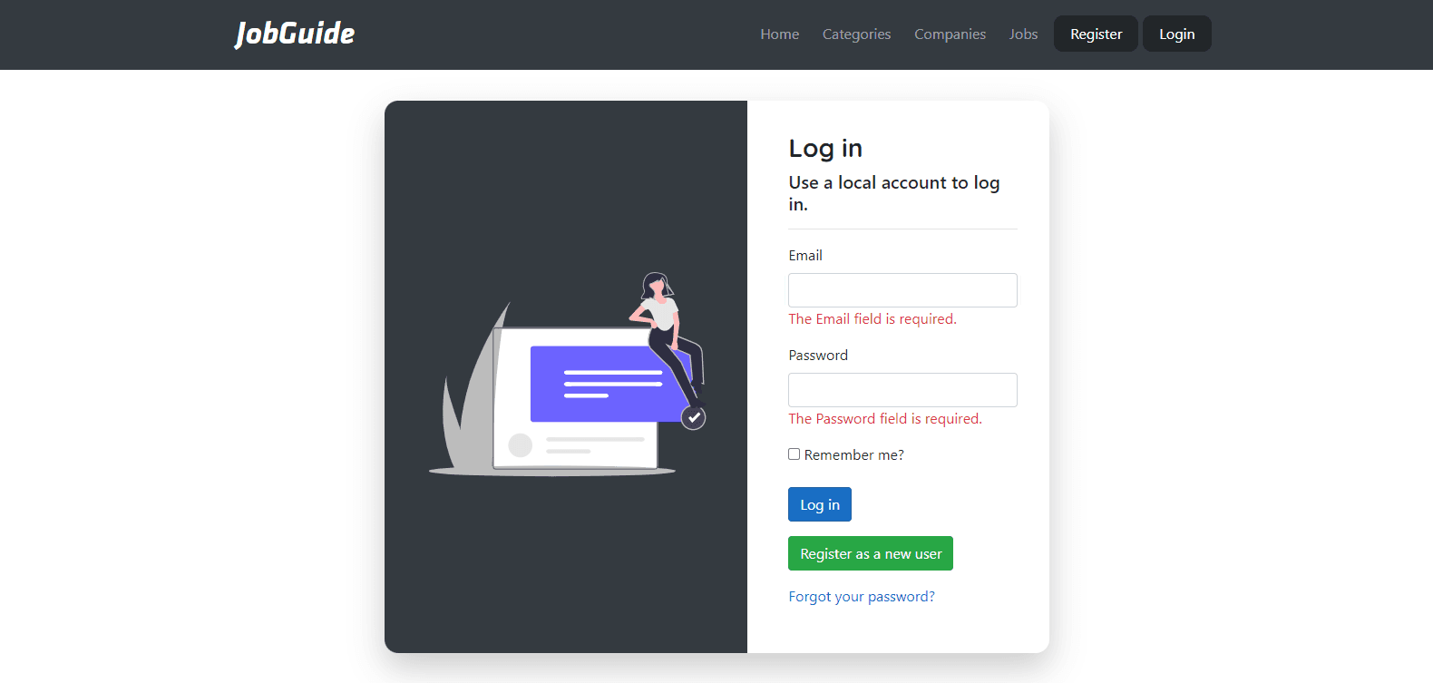Tick the Remember me checkbox
The width and height of the screenshot is (1433, 683).
(794, 454)
